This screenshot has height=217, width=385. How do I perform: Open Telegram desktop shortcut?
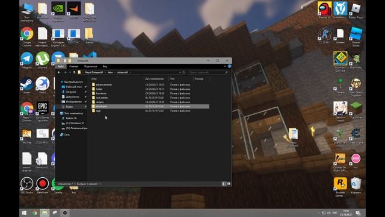(x=26, y=60)
